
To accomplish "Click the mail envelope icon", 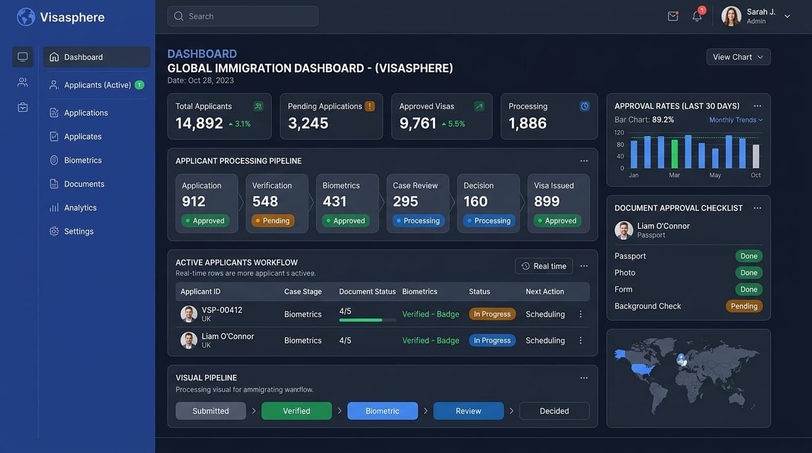I will pos(673,17).
